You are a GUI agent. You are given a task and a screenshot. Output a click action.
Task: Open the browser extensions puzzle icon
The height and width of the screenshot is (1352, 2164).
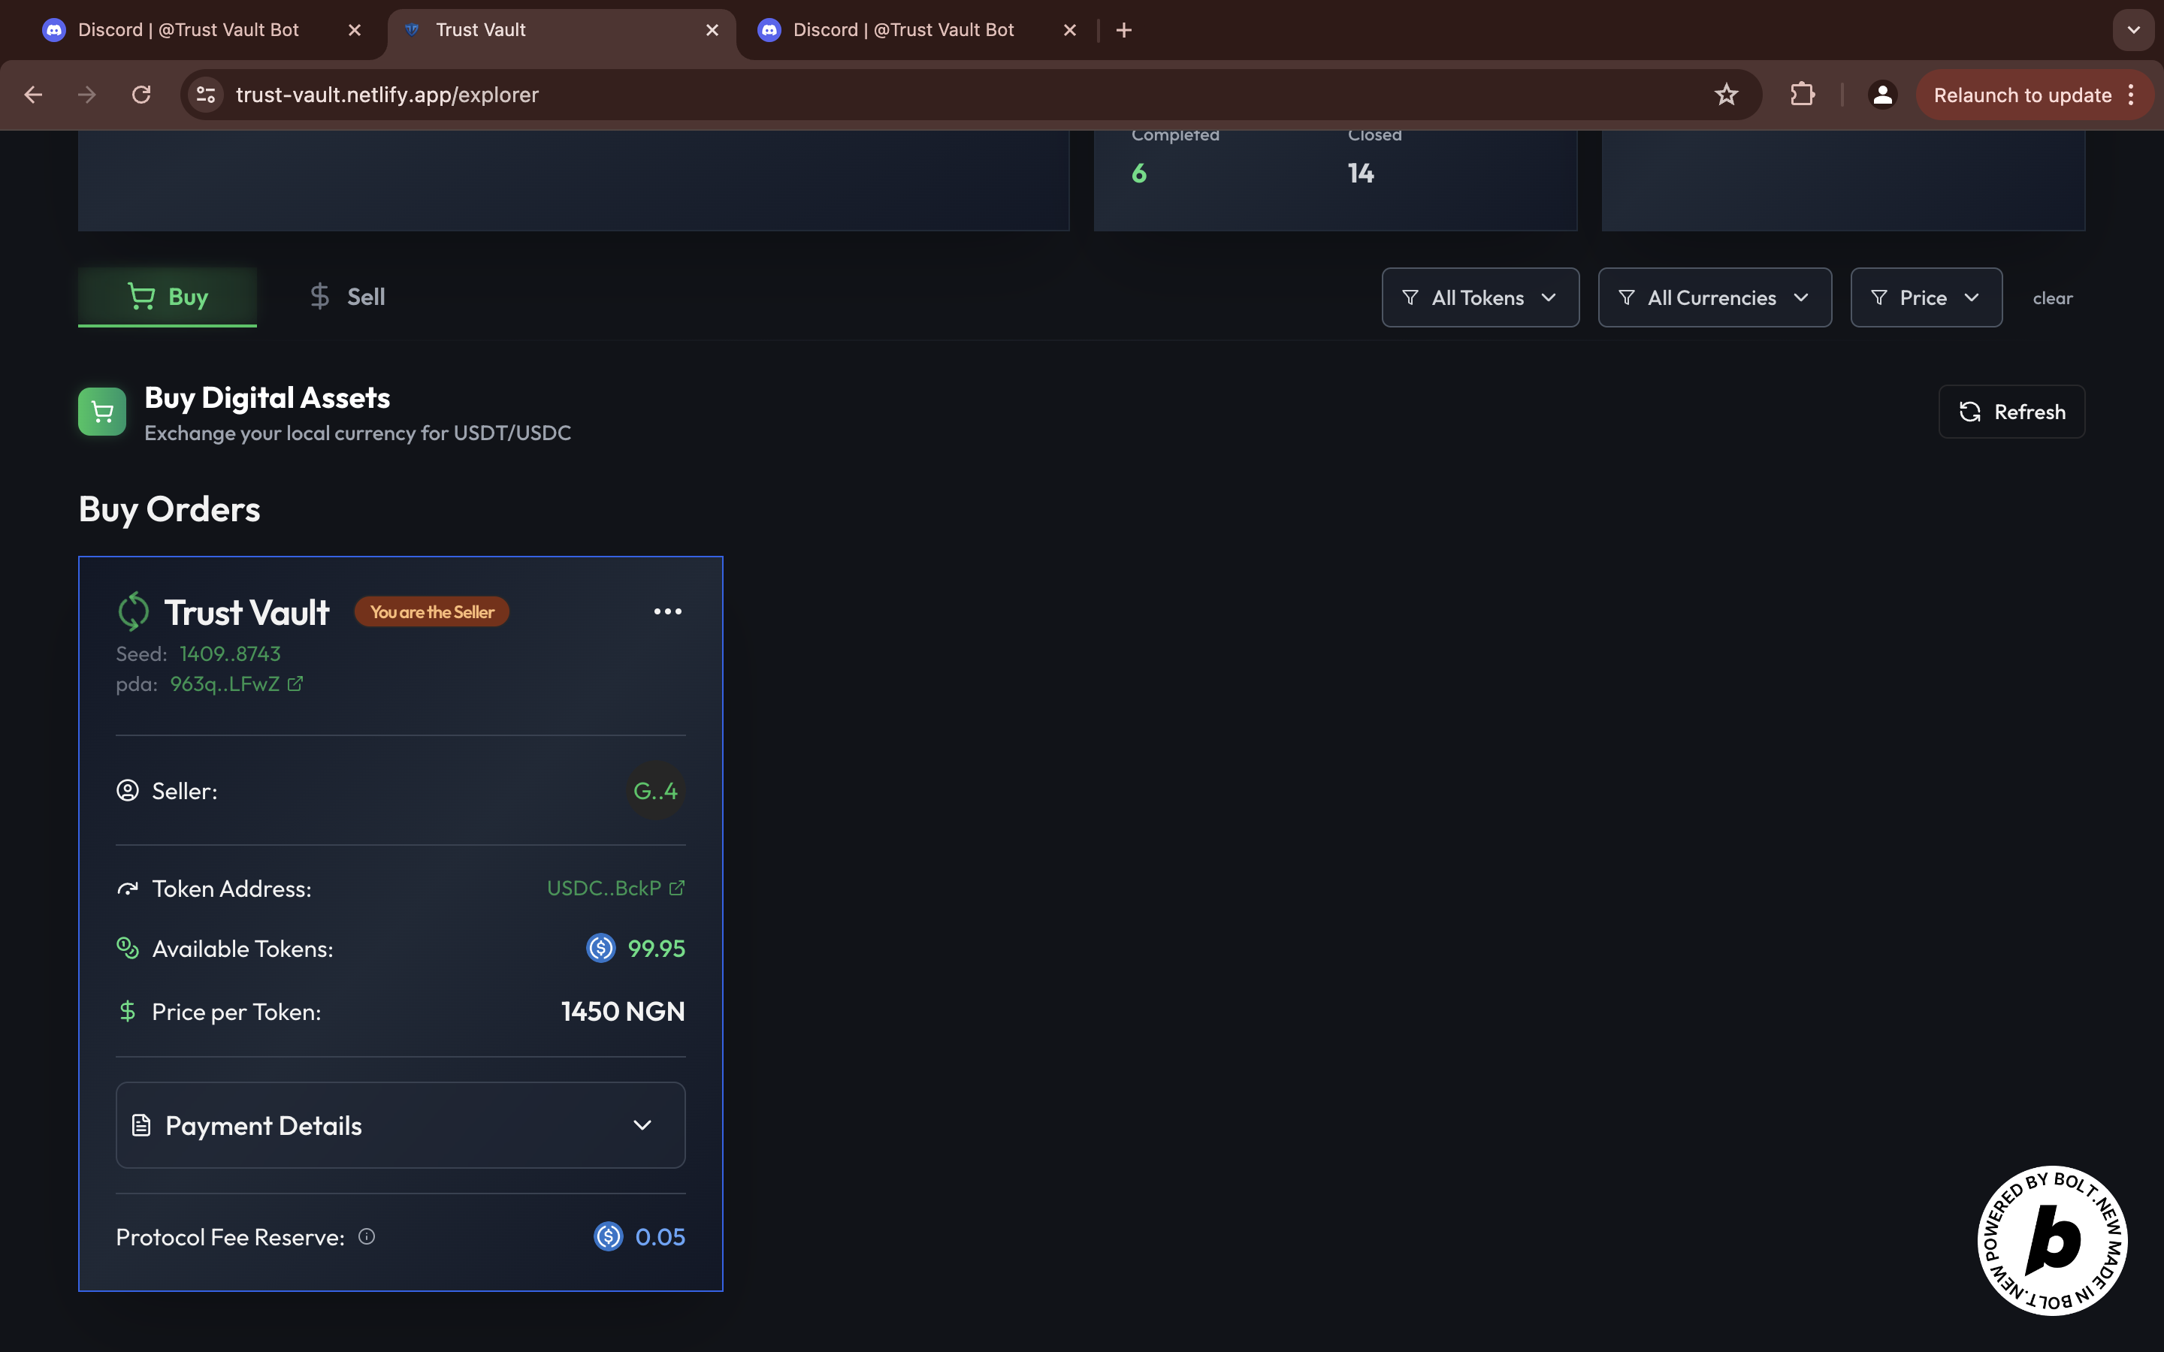coord(1802,95)
